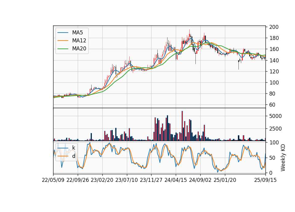Click the 60 price axis label
Viewport: 295px width, 212px height.
point(272,105)
